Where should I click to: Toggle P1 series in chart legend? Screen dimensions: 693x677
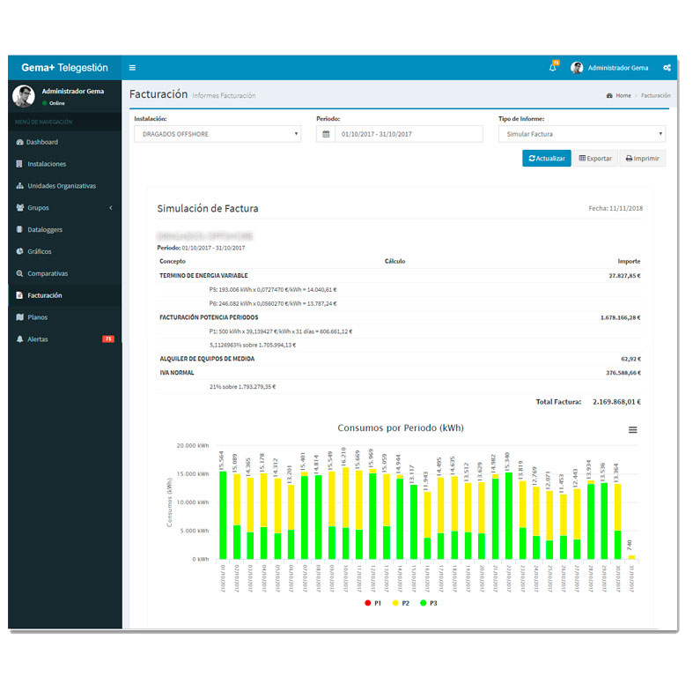coord(372,602)
